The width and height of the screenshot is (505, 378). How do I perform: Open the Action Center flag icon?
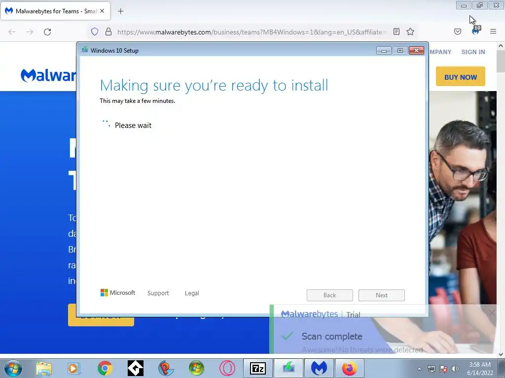tap(443, 369)
